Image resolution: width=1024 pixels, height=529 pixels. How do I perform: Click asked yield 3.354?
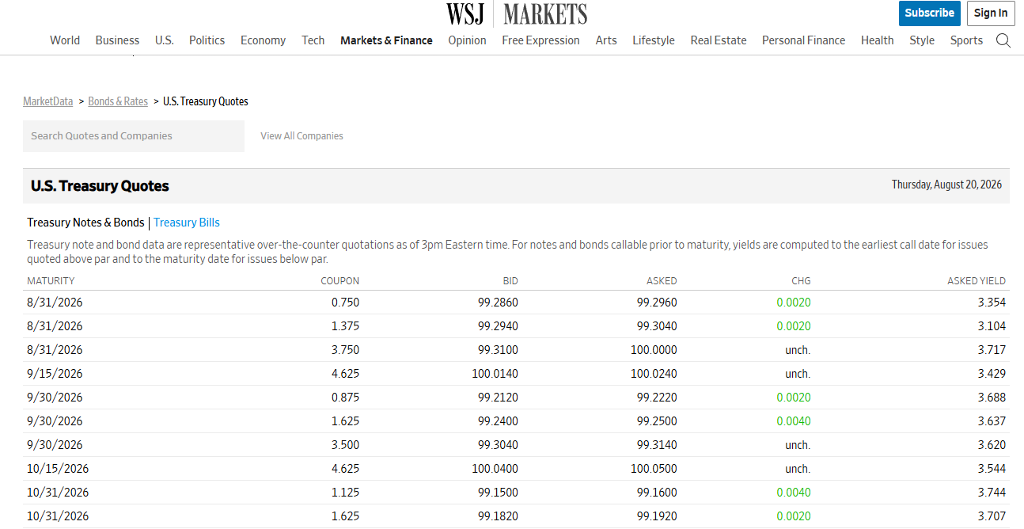992,303
